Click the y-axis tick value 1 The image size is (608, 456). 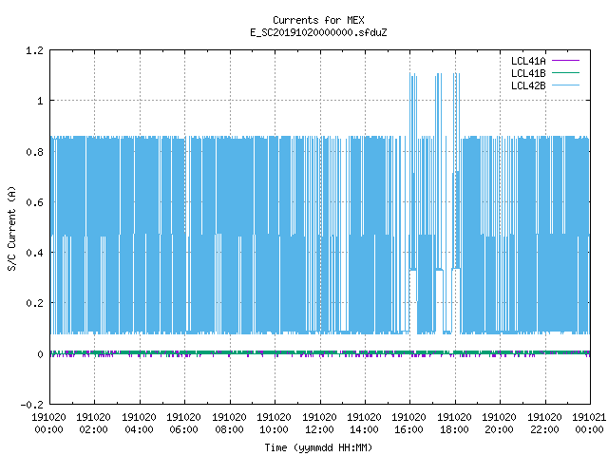point(40,102)
